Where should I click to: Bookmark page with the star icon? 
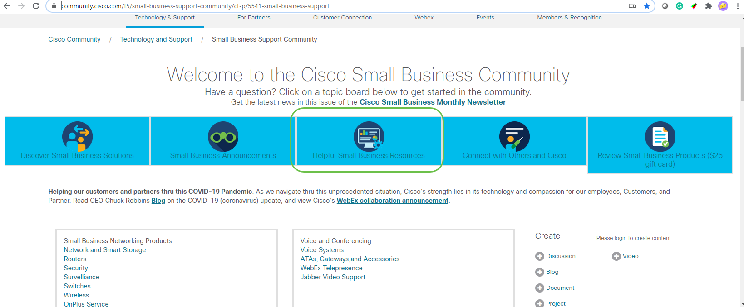647,6
